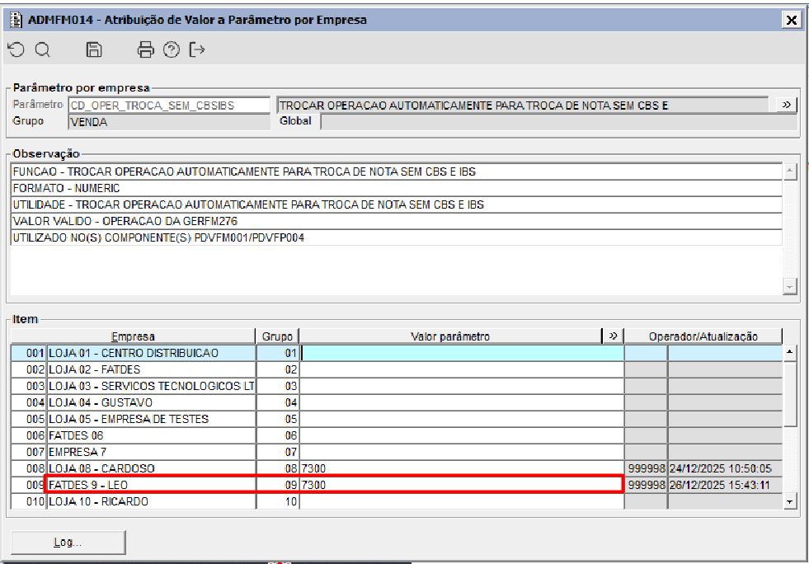
Task: Click the Valor parâmetro cell for LOJA 10
Action: click(x=462, y=501)
